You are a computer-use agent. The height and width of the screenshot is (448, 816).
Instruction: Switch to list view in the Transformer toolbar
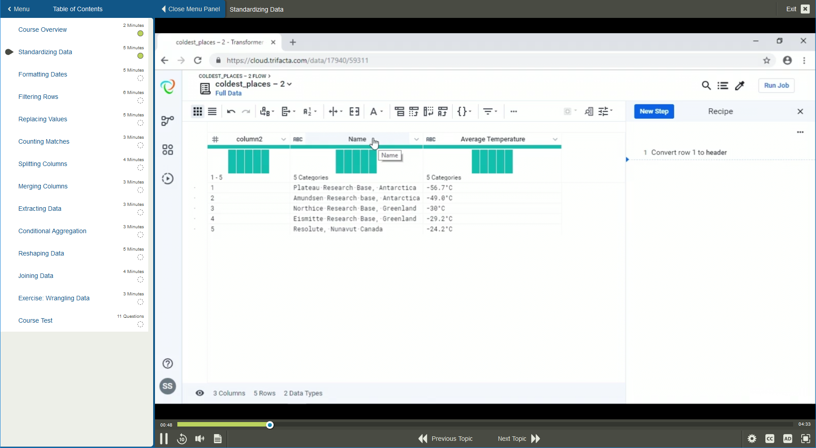click(212, 111)
